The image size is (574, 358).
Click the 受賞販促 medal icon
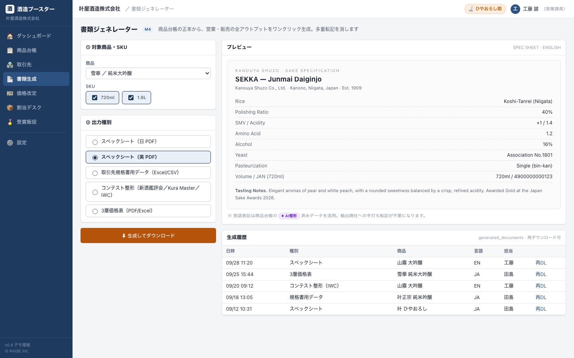click(10, 122)
